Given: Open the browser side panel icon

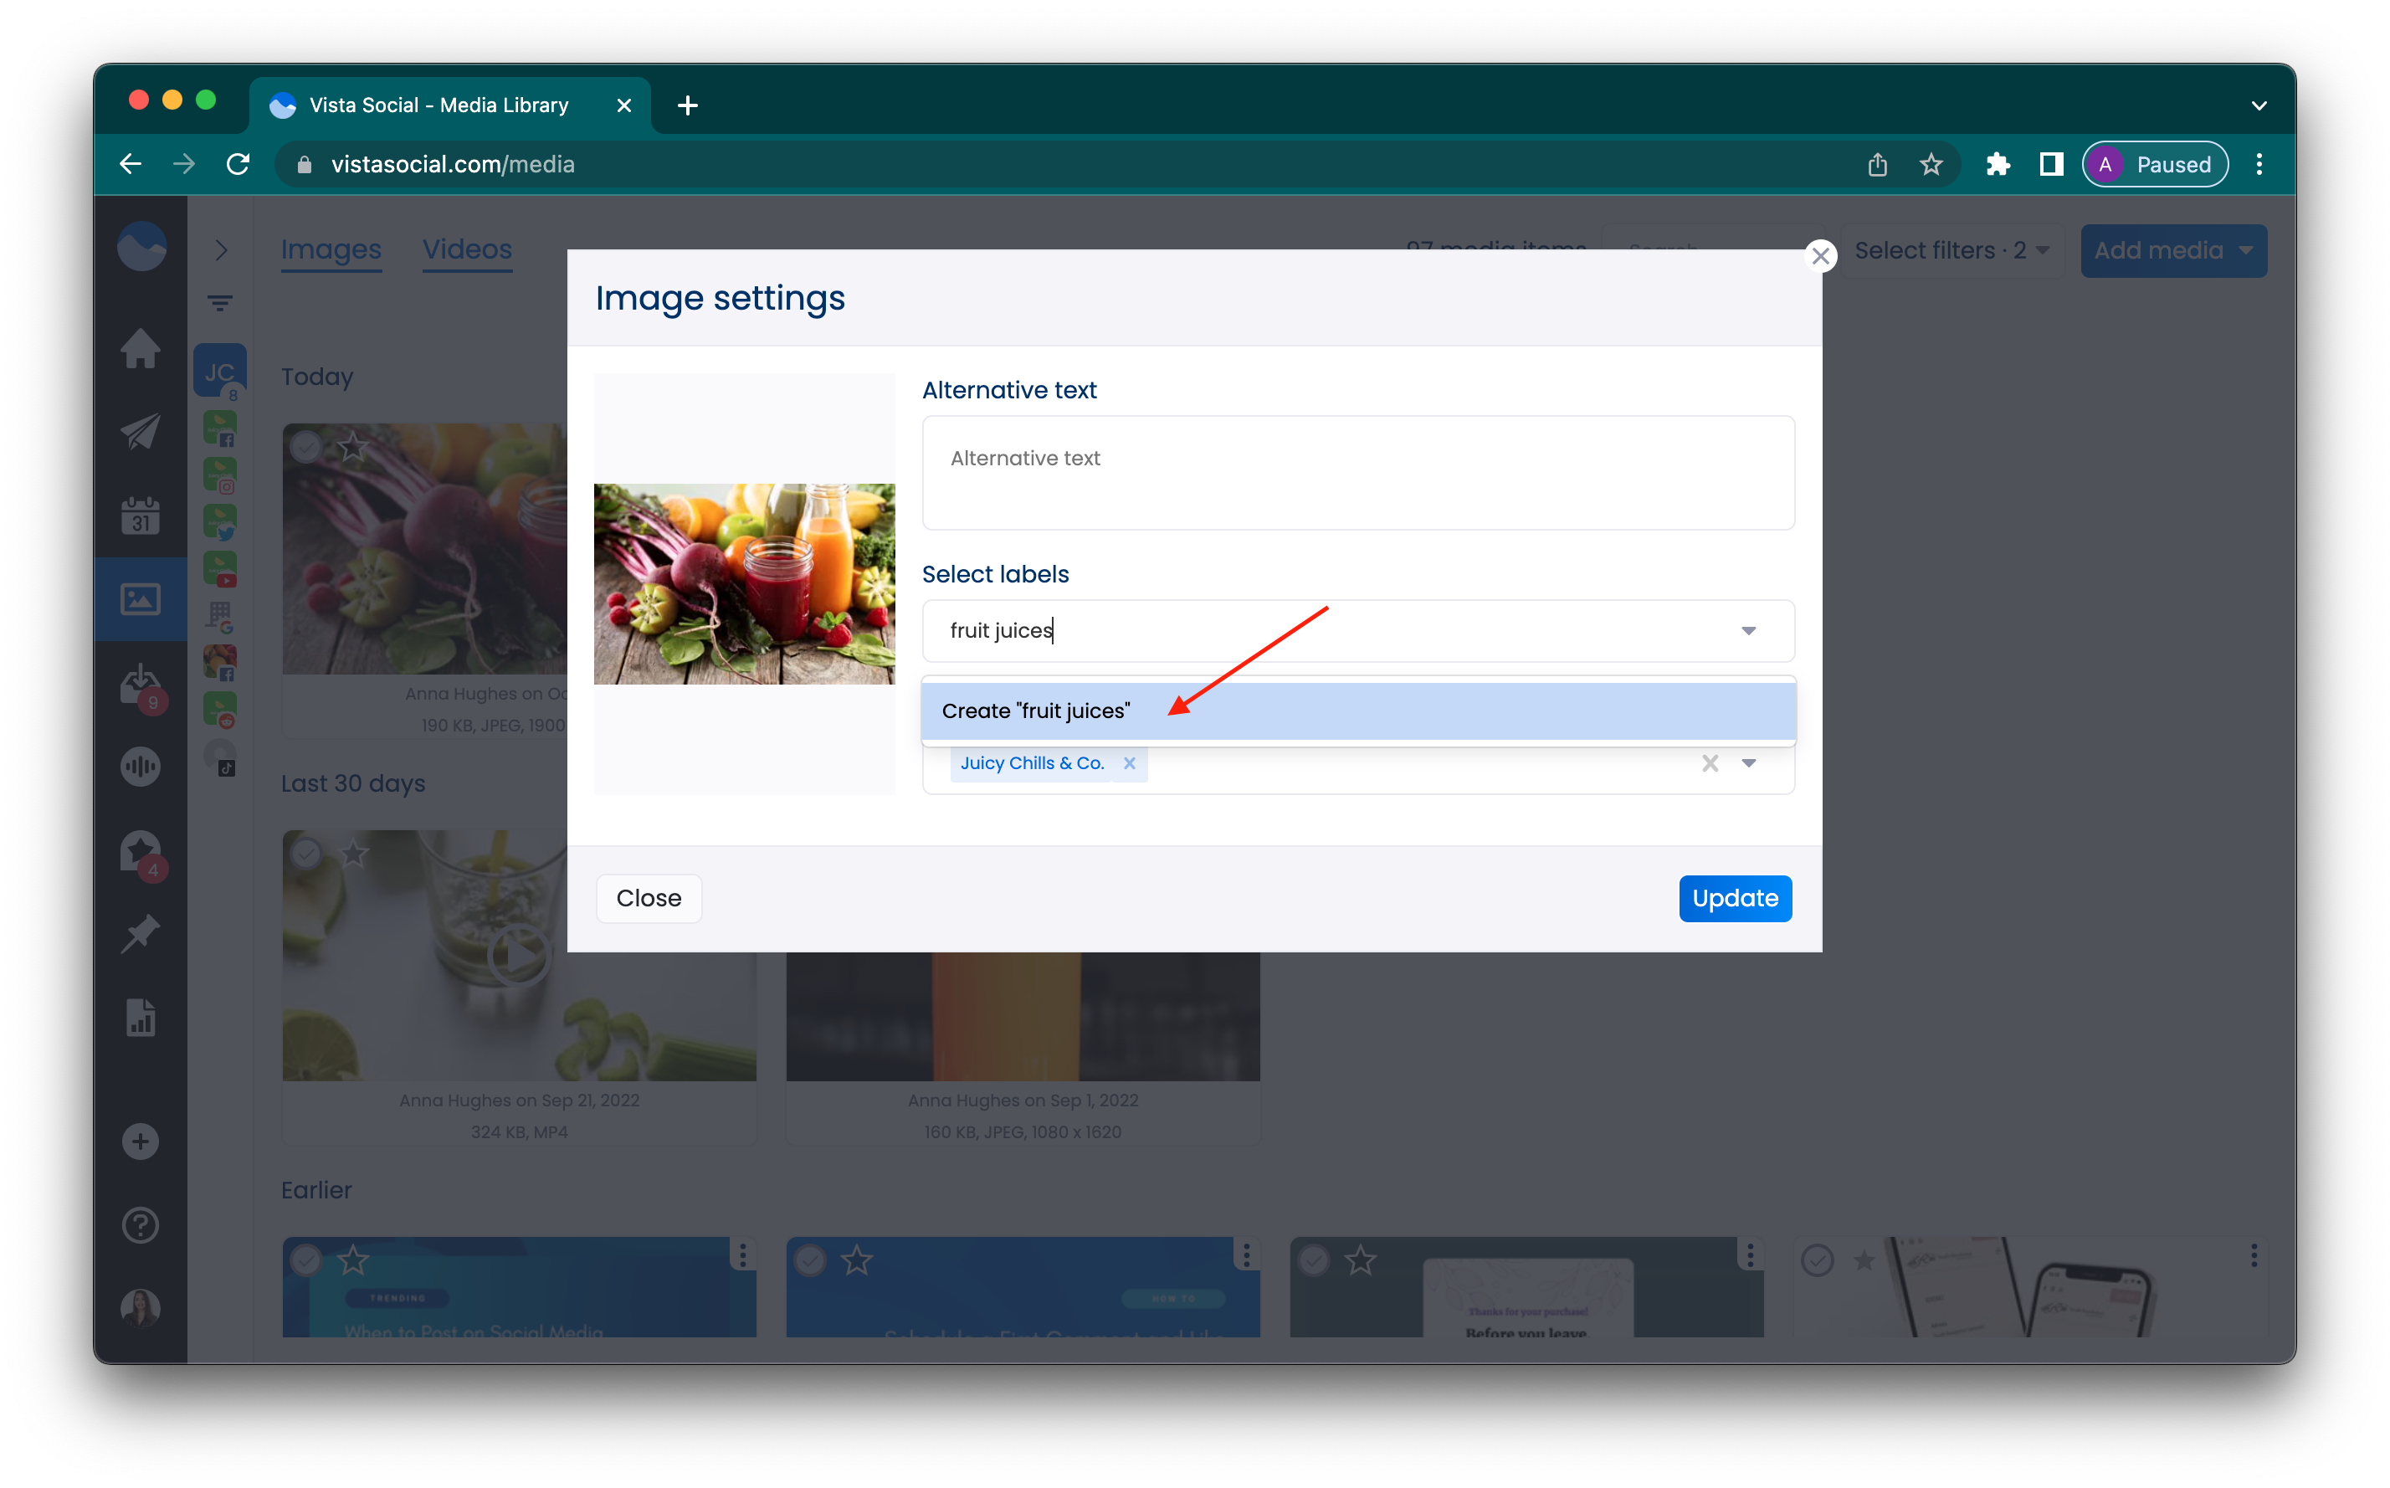Looking at the screenshot, I should pos(2052,164).
